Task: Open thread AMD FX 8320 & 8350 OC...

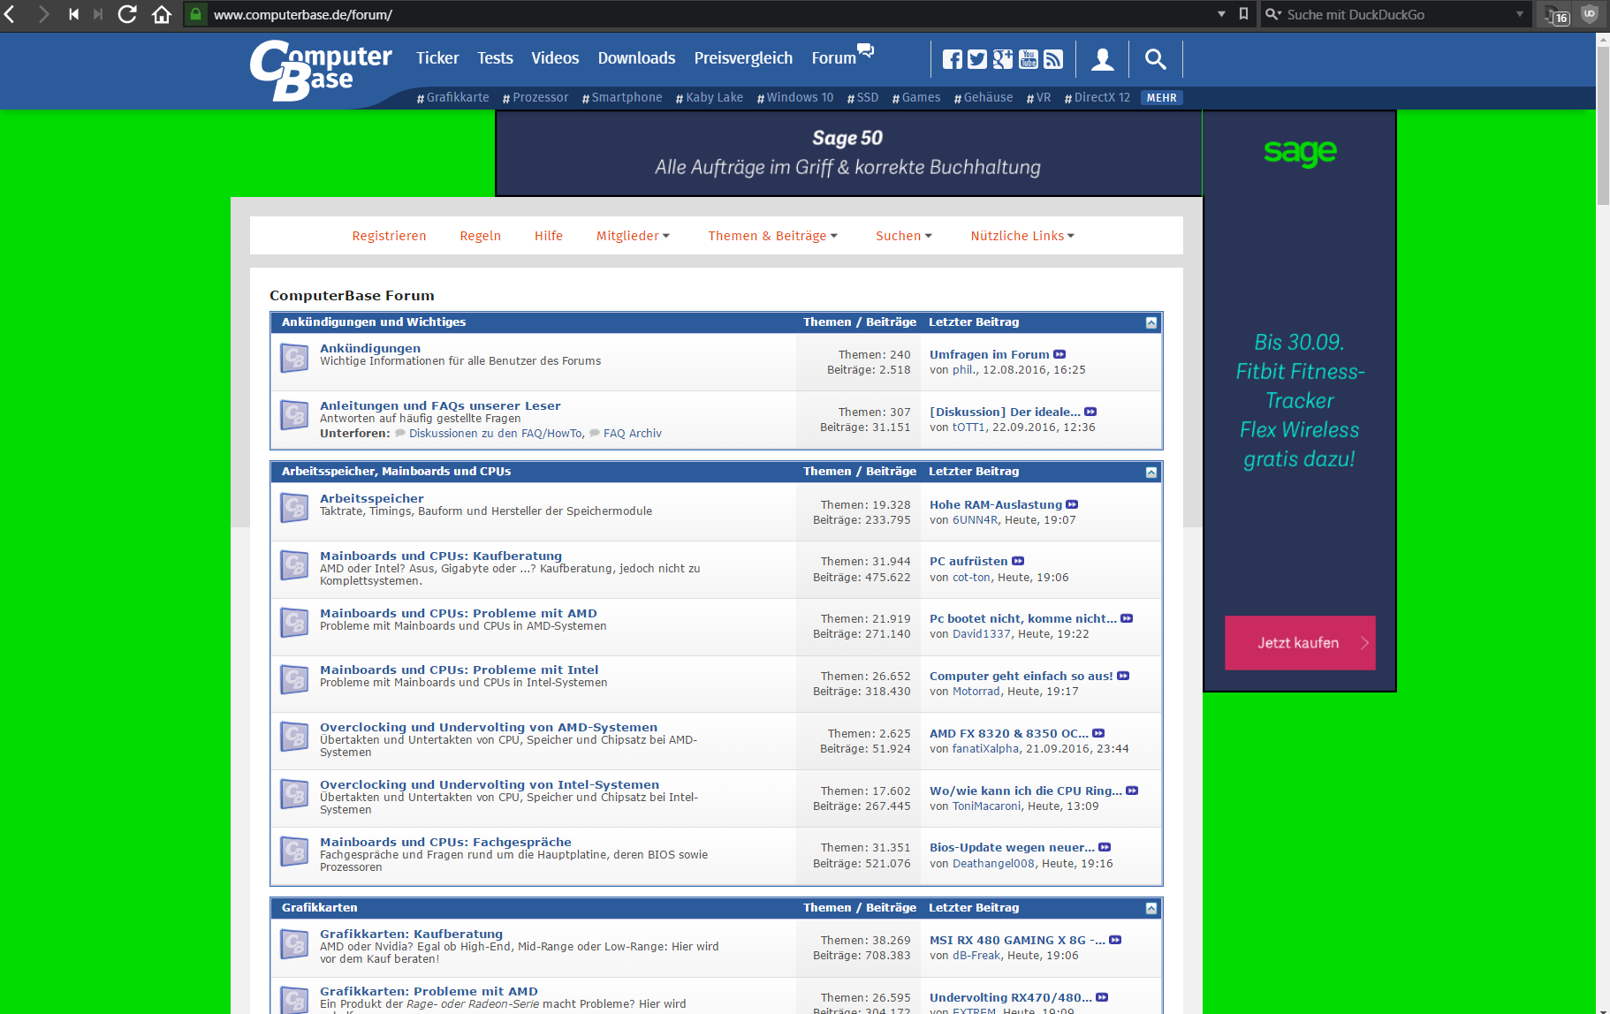Action: [1009, 734]
